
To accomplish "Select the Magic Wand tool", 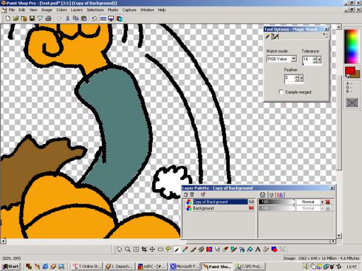I will click(x=176, y=250).
